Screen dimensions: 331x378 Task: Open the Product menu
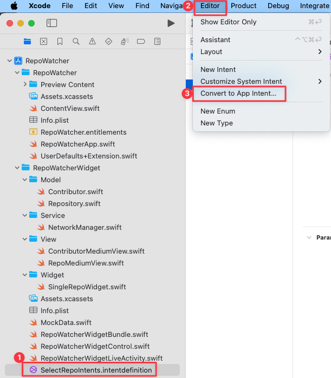click(244, 6)
